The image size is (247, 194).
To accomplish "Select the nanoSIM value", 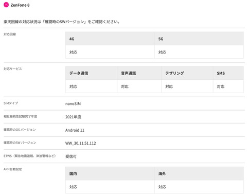I will click(73, 103).
